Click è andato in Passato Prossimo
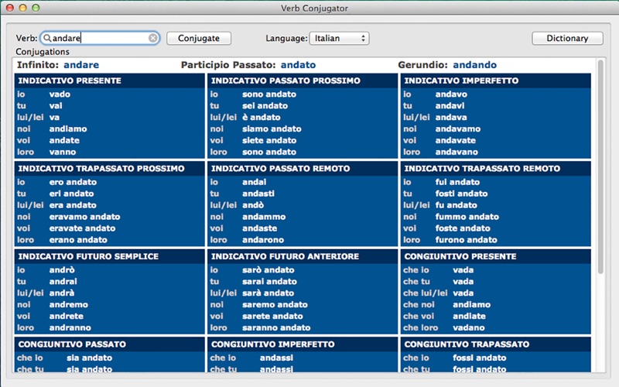This screenshot has height=387, width=619. coord(262,118)
